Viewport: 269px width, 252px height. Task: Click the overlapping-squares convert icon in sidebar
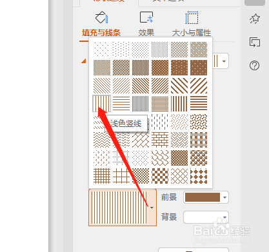[255, 42]
